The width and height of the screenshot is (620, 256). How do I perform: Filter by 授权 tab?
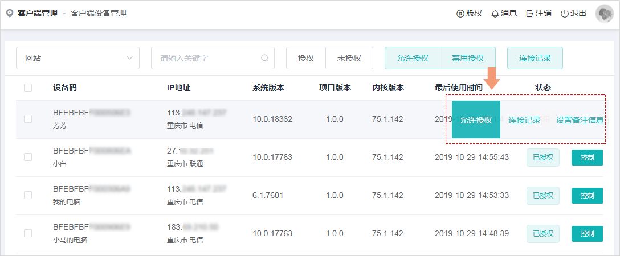coord(306,58)
